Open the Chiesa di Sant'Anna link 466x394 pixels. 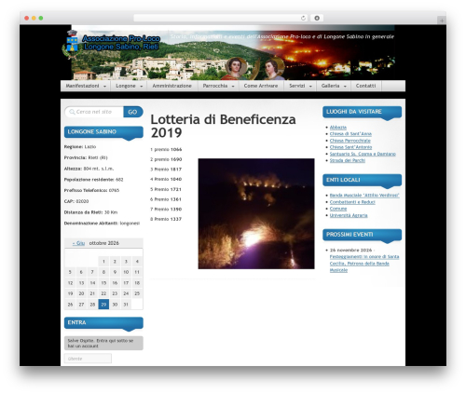point(350,134)
